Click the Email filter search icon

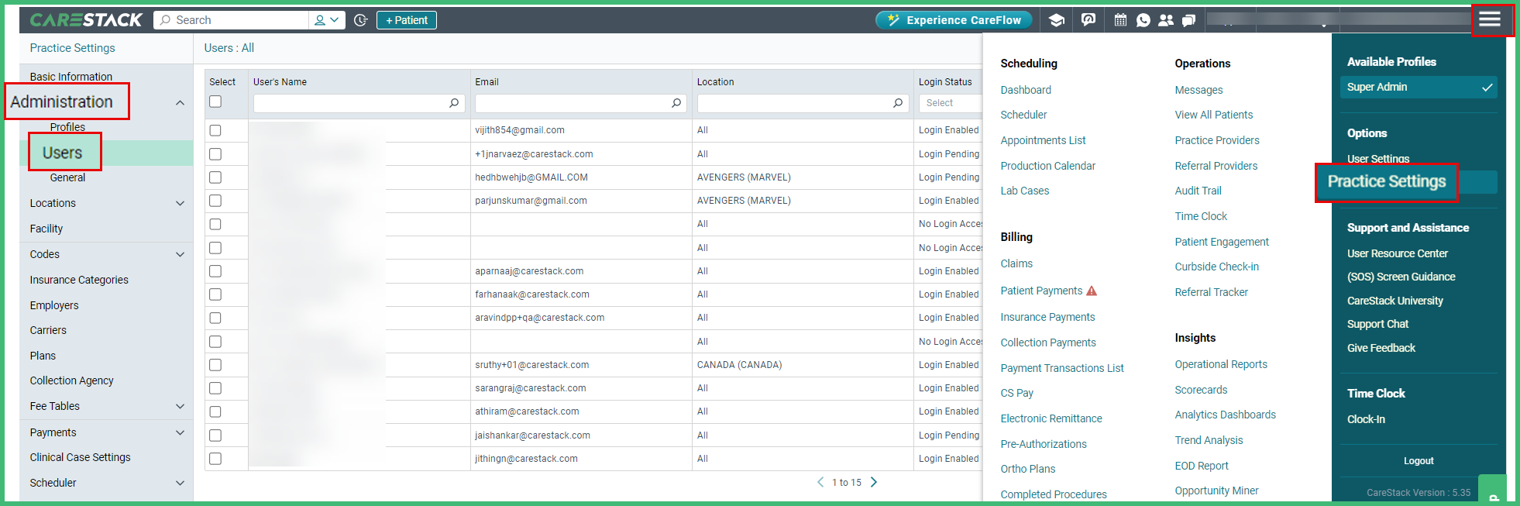pyautogui.click(x=676, y=103)
